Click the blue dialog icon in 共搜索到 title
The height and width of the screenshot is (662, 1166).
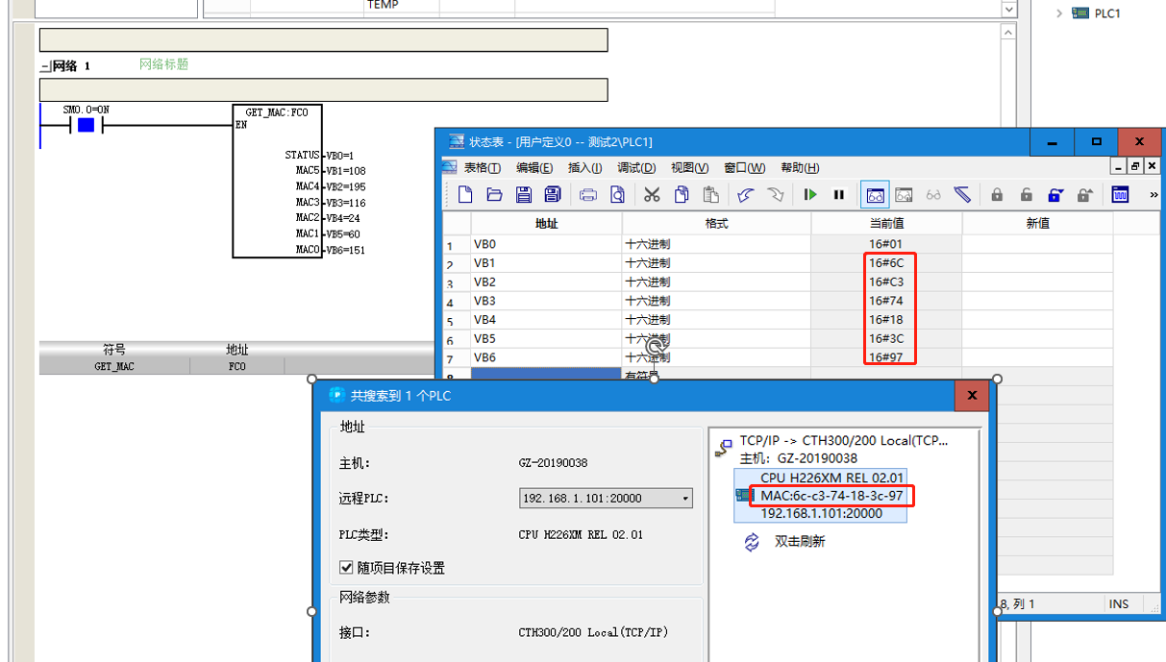(x=336, y=395)
